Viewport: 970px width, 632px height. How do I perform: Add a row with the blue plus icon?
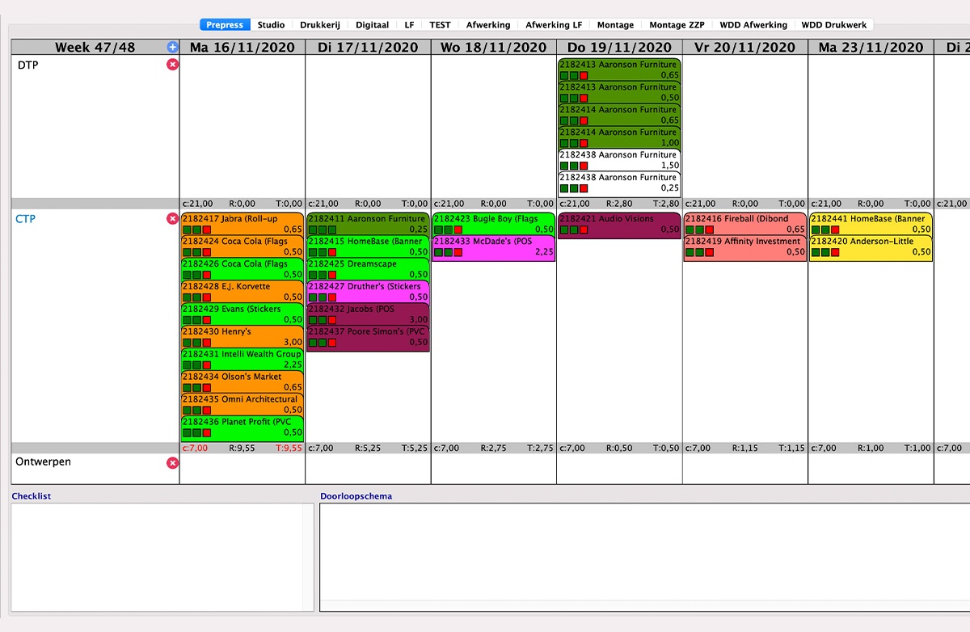tap(172, 48)
